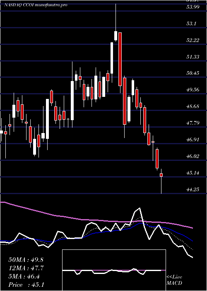Click the 12MA : 47.7 readout

[26, 268]
